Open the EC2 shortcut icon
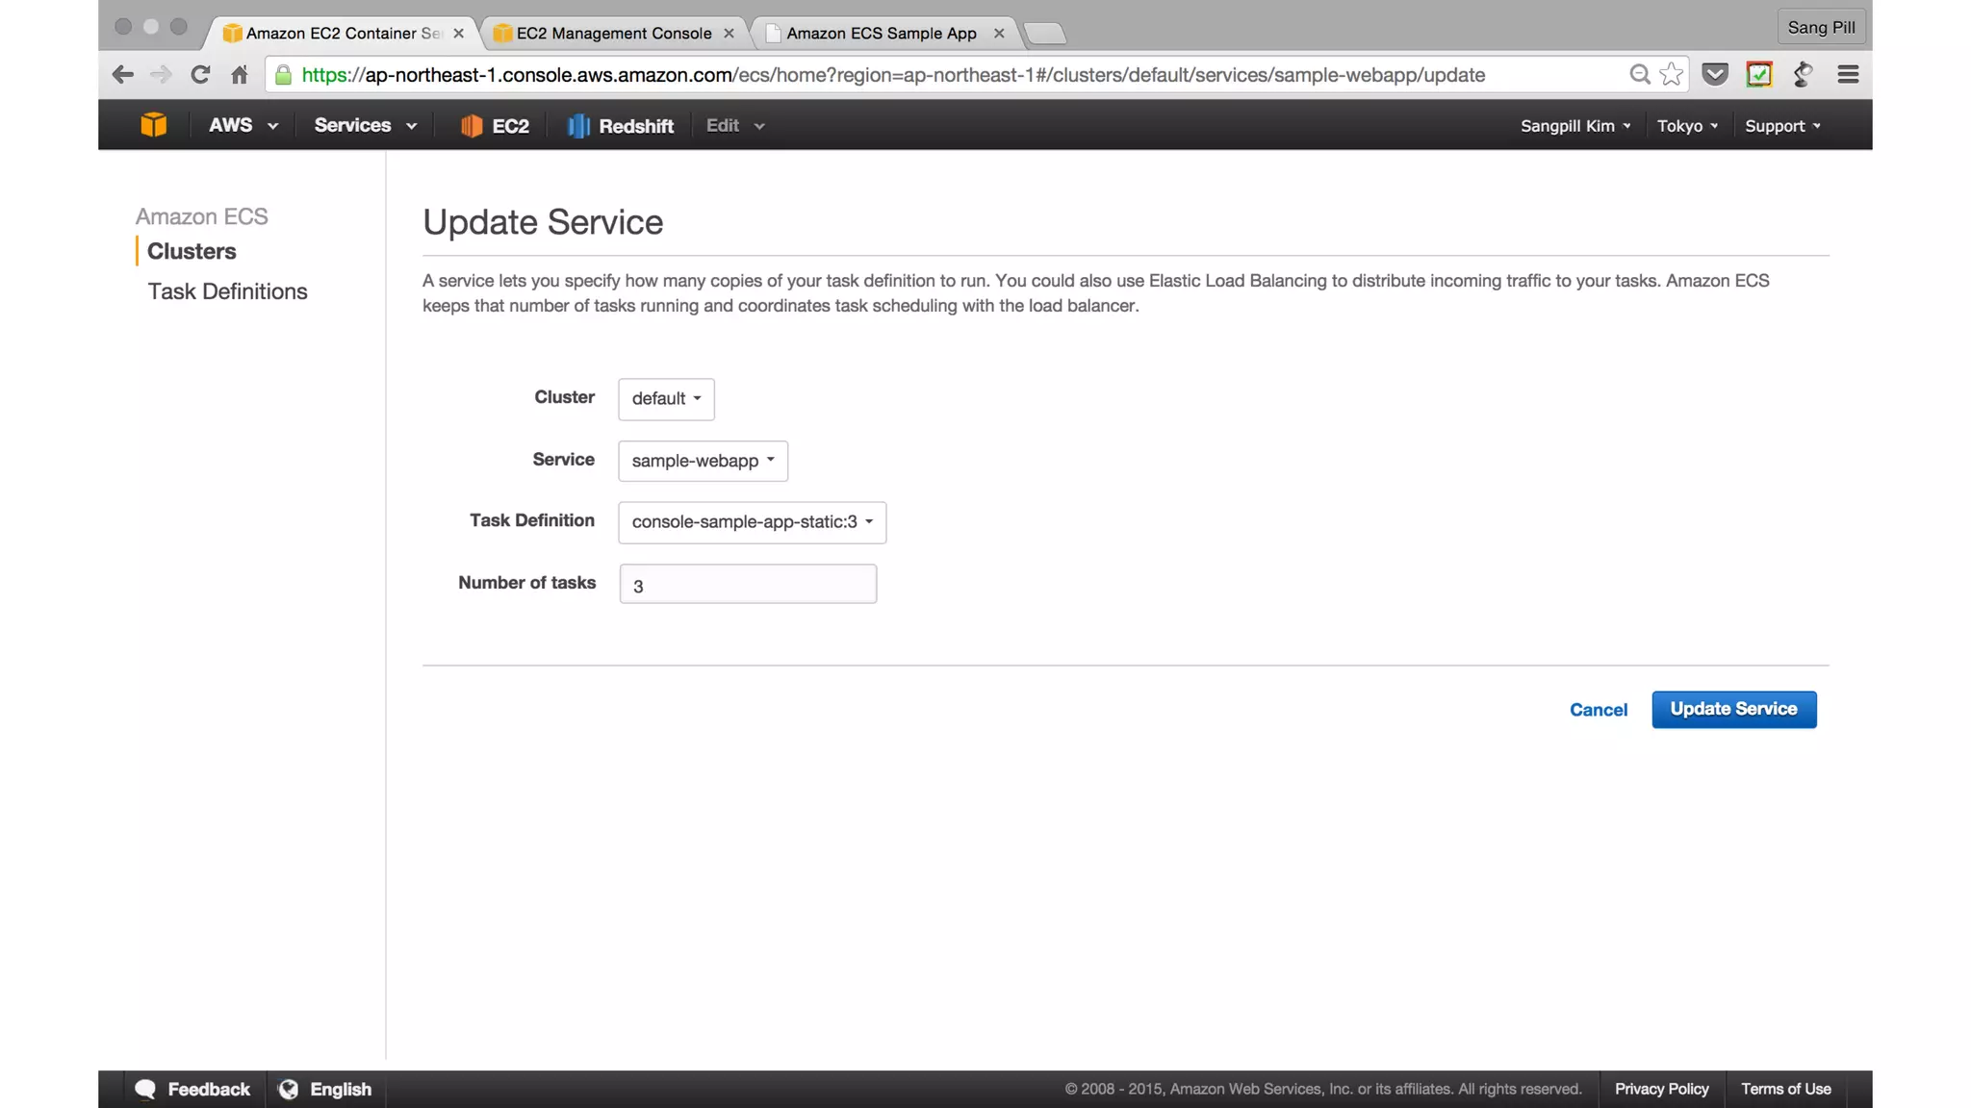 tap(471, 126)
